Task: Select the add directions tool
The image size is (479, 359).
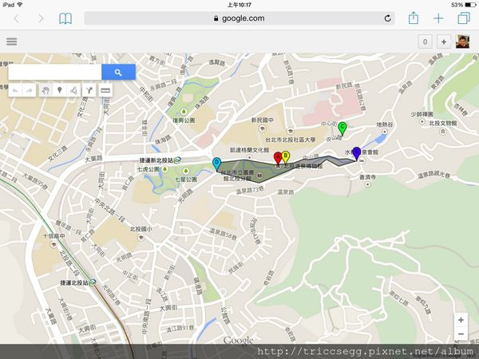Action: point(89,90)
